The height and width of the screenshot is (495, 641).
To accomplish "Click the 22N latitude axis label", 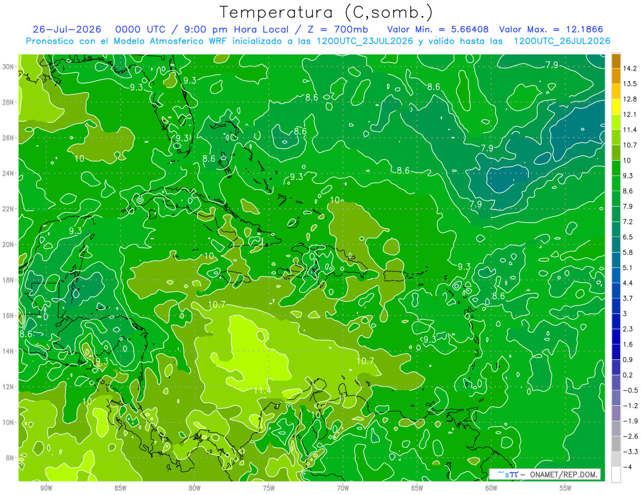I will point(9,209).
